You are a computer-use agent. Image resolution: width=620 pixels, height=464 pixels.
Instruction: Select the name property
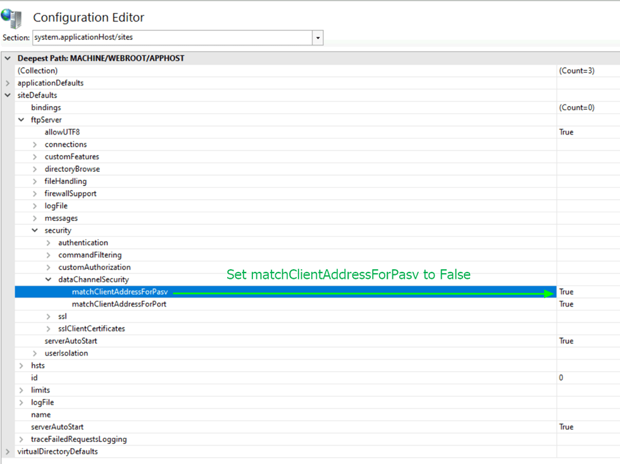coord(40,415)
